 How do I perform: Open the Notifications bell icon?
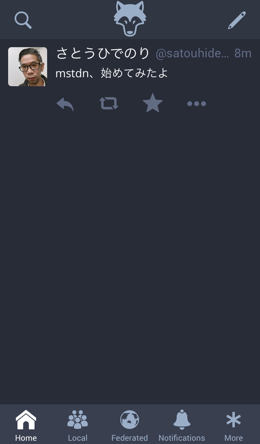(182, 419)
